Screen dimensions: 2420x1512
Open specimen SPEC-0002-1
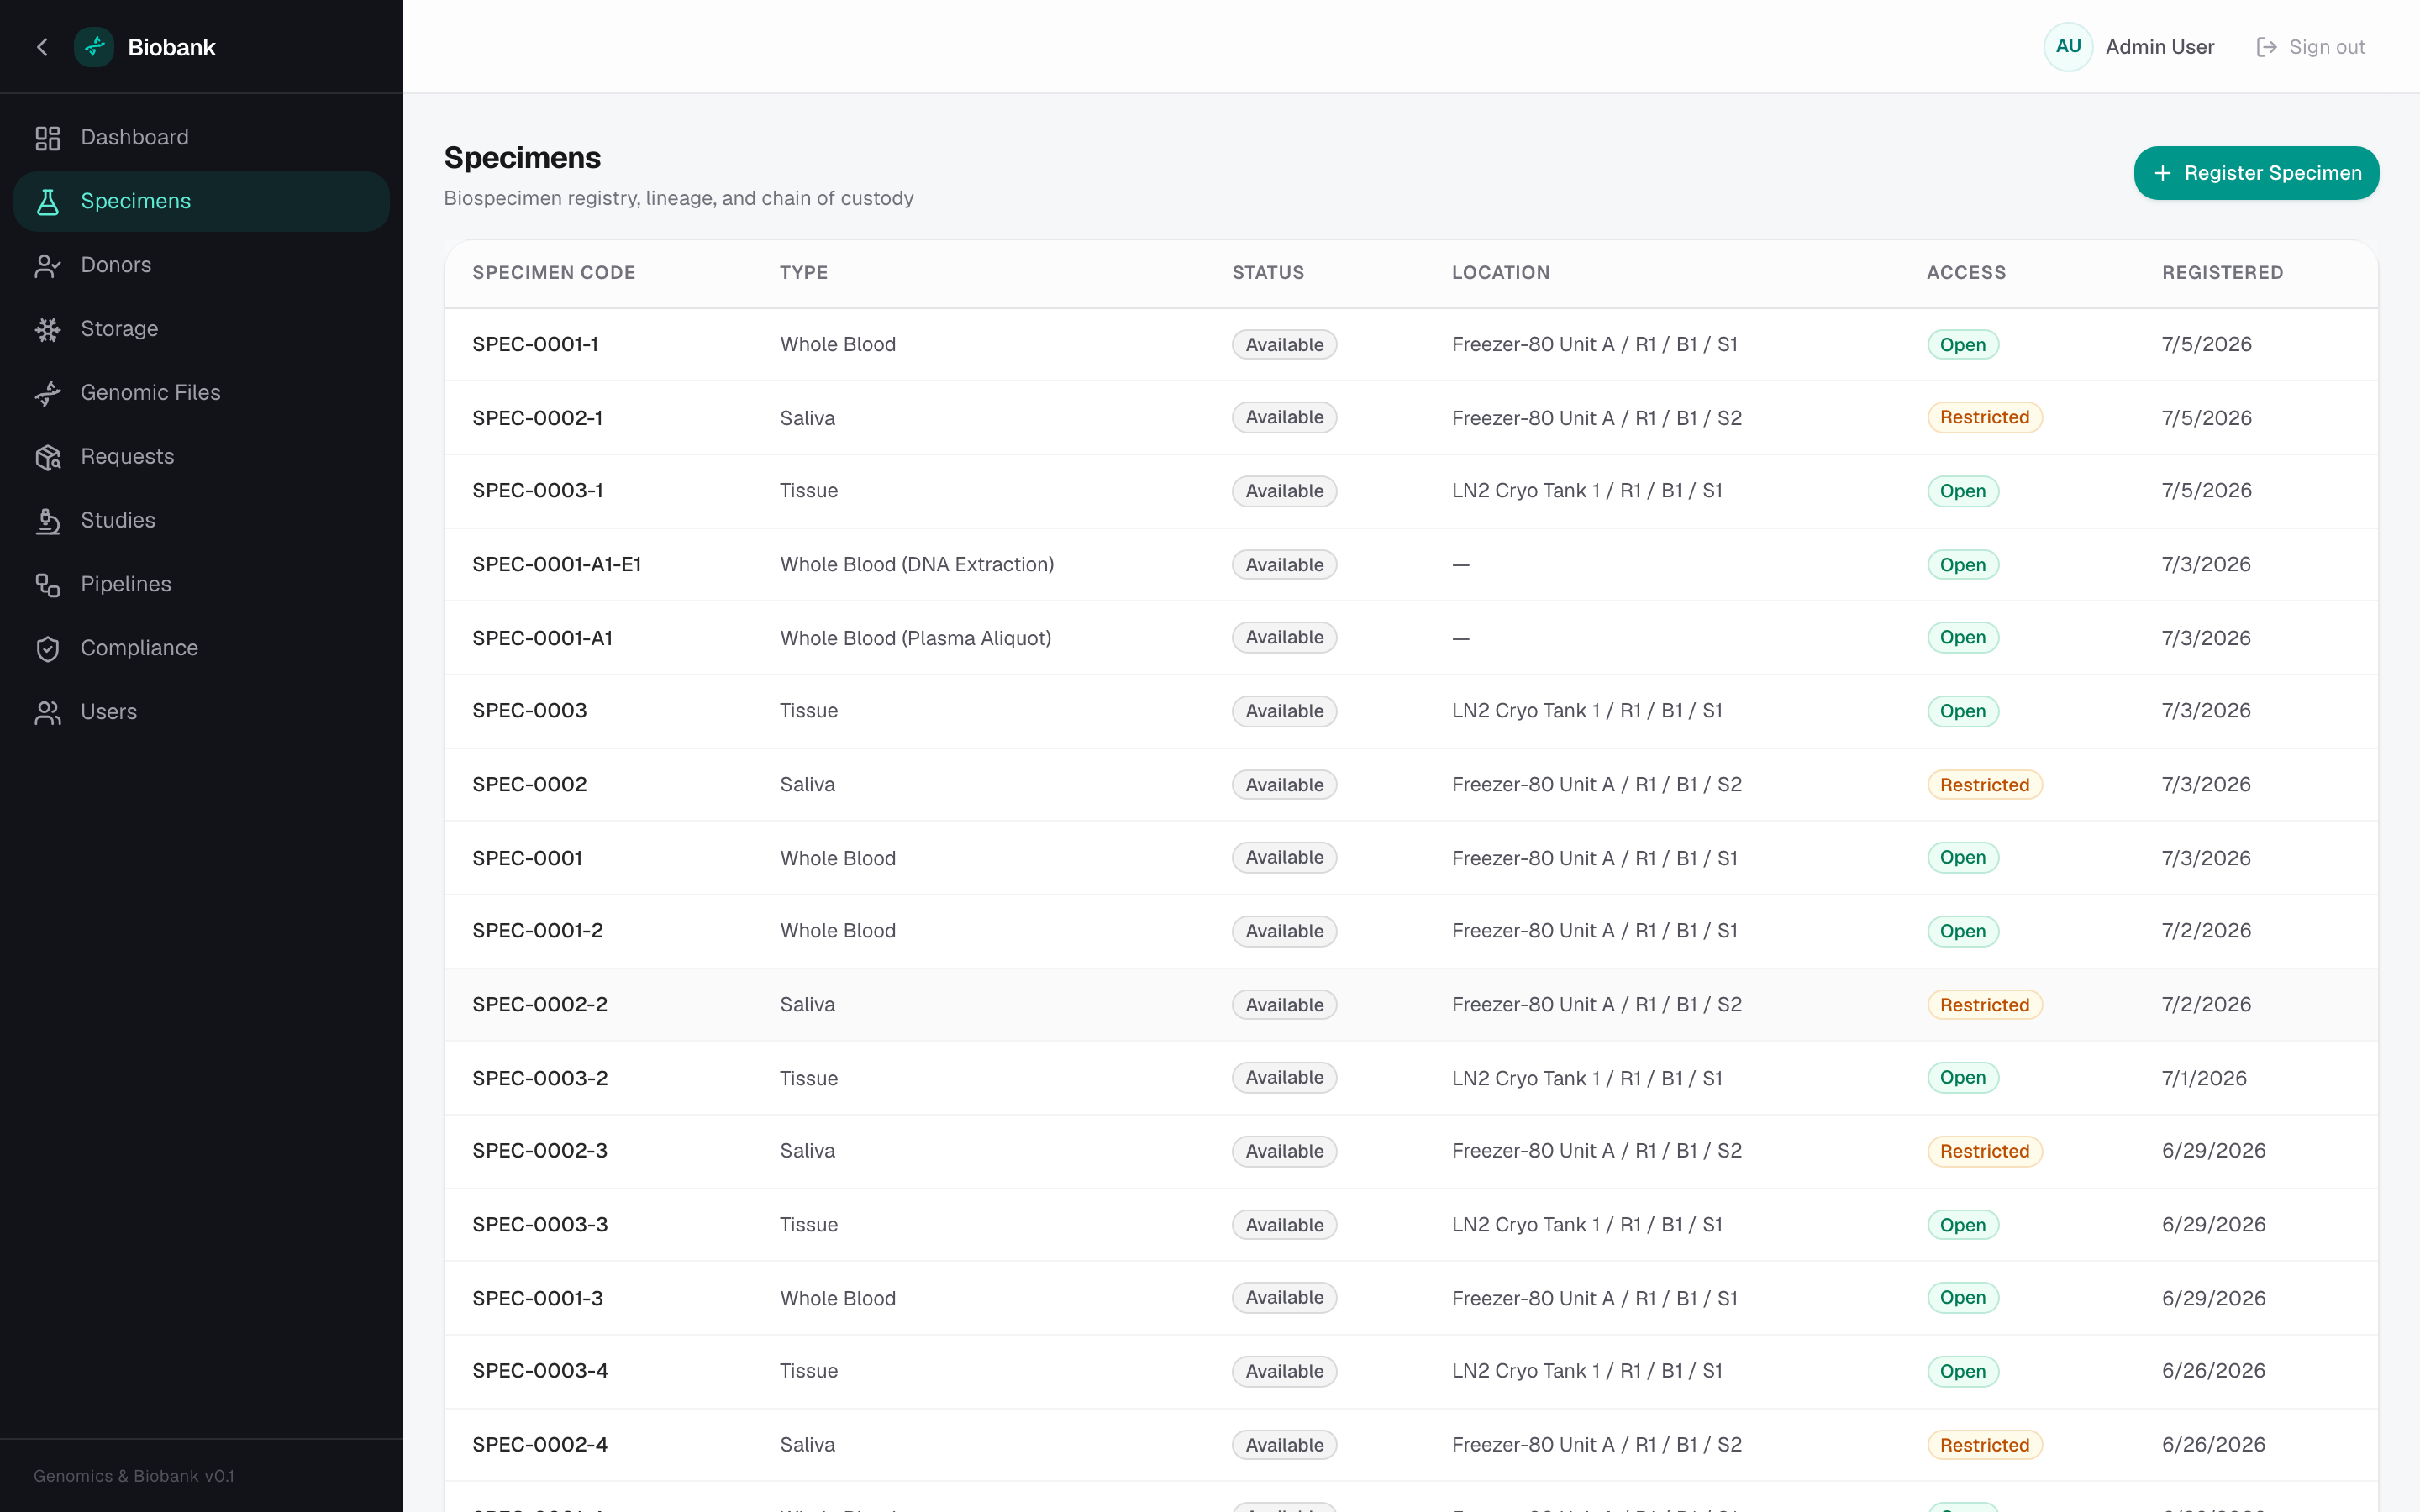click(537, 418)
